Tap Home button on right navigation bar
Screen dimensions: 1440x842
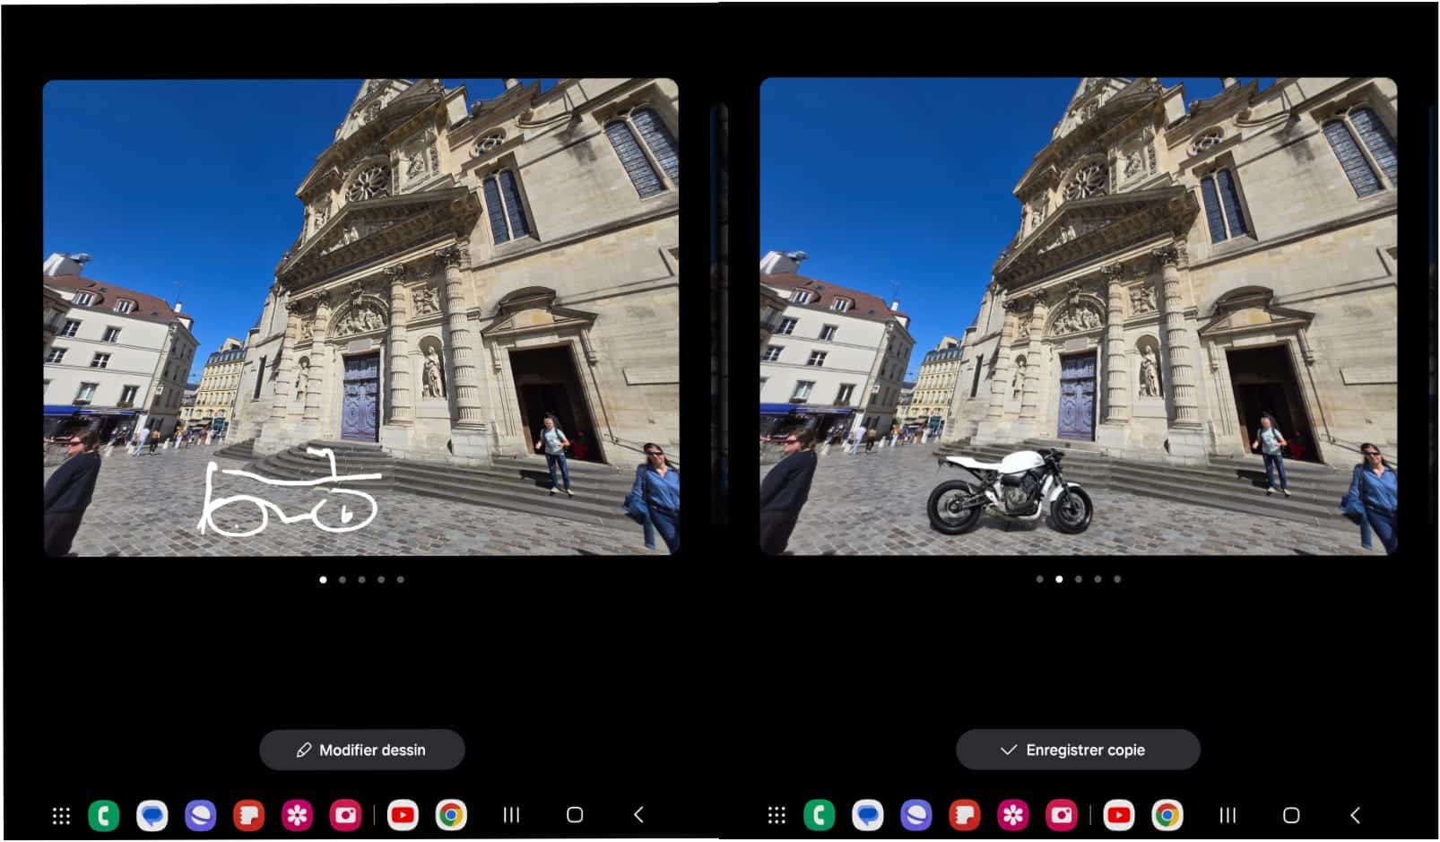(1291, 815)
